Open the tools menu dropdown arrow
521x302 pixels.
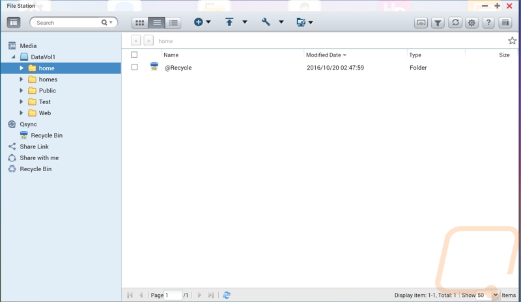(281, 22)
